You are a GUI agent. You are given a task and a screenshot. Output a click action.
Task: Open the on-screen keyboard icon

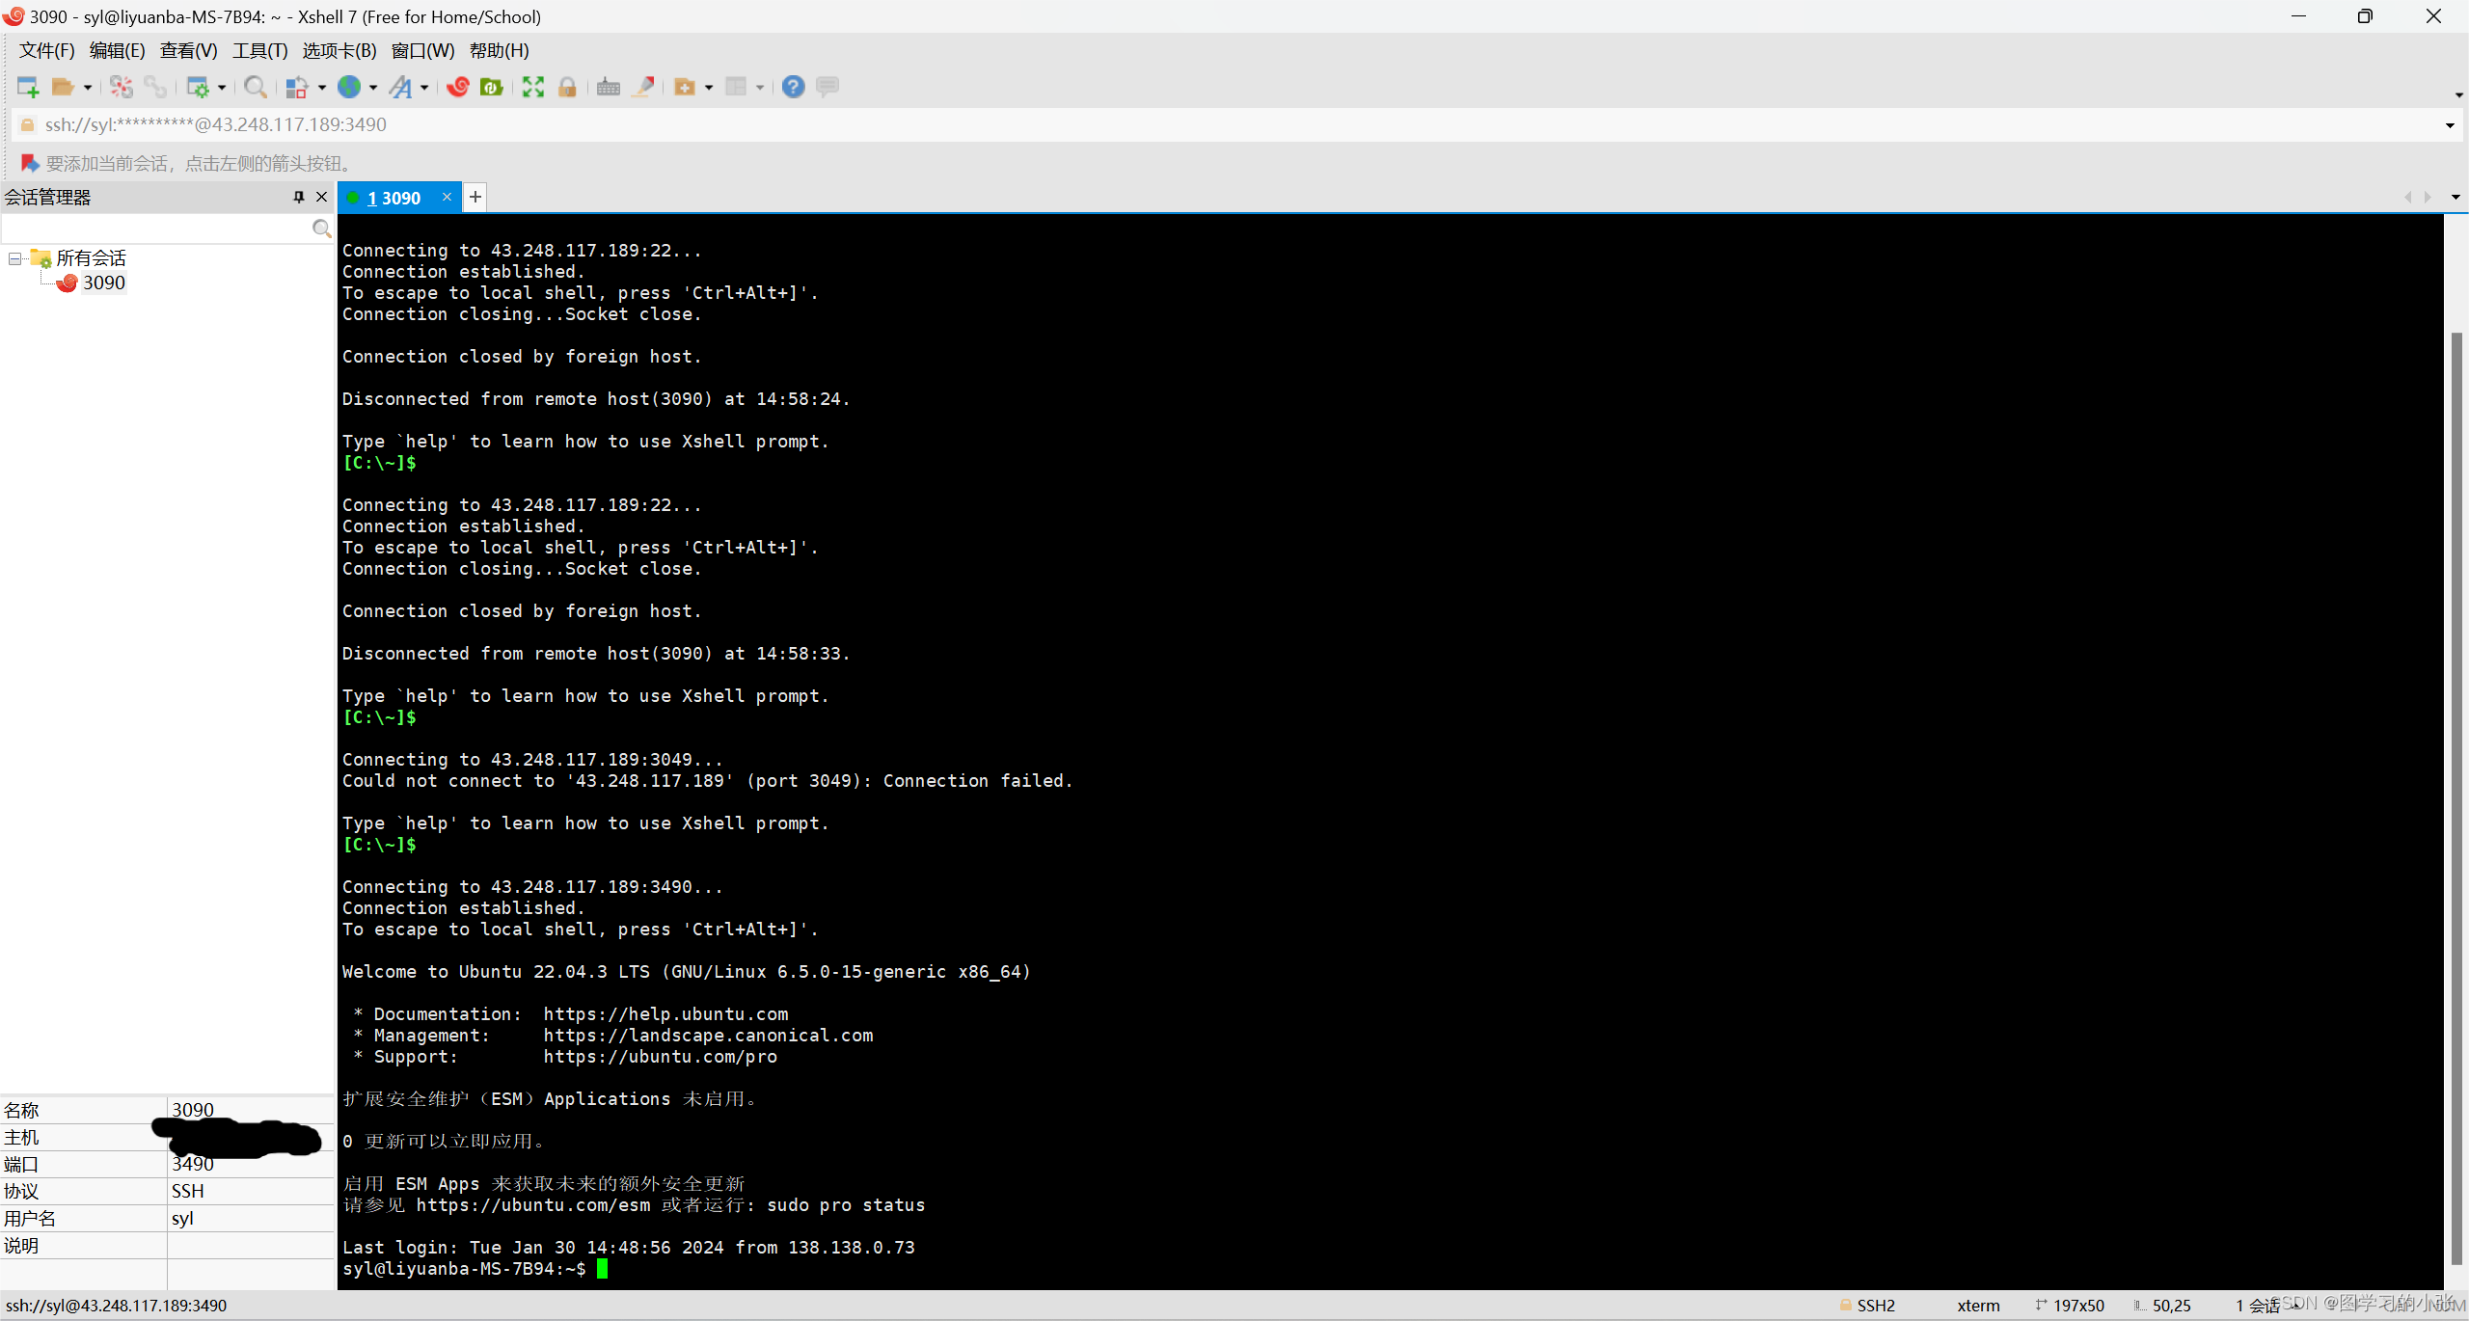point(608,87)
